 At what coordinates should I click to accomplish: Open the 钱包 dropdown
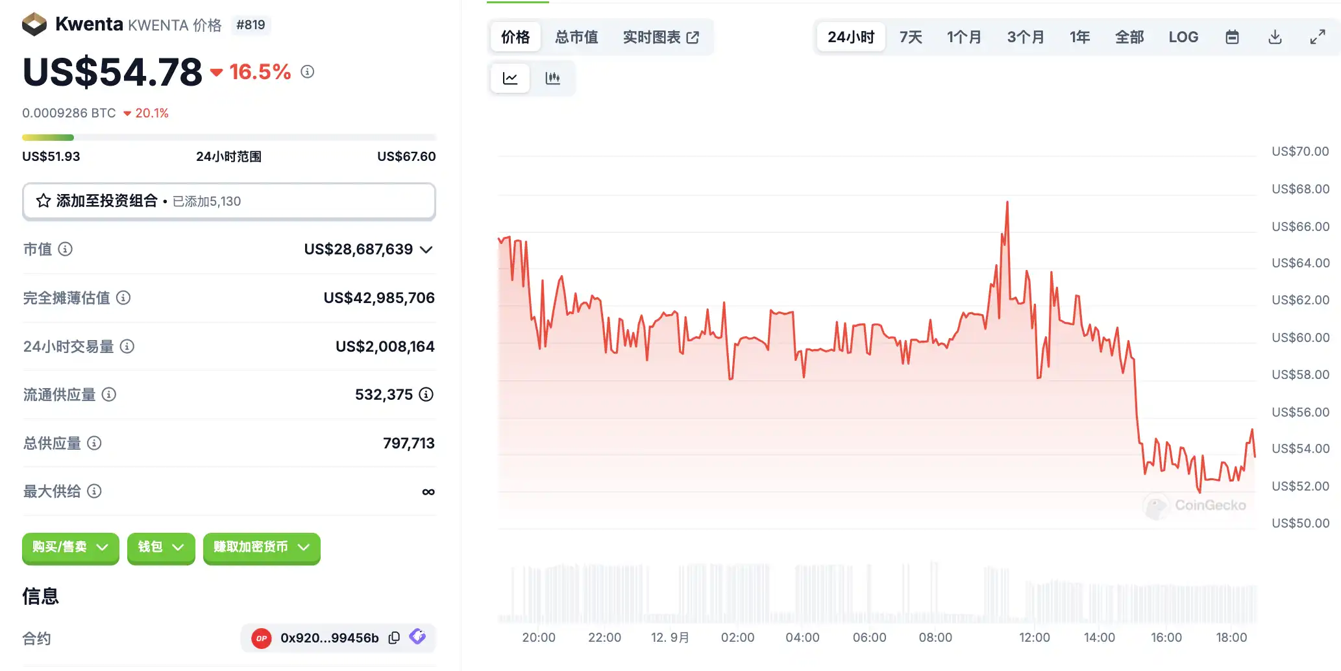click(161, 548)
